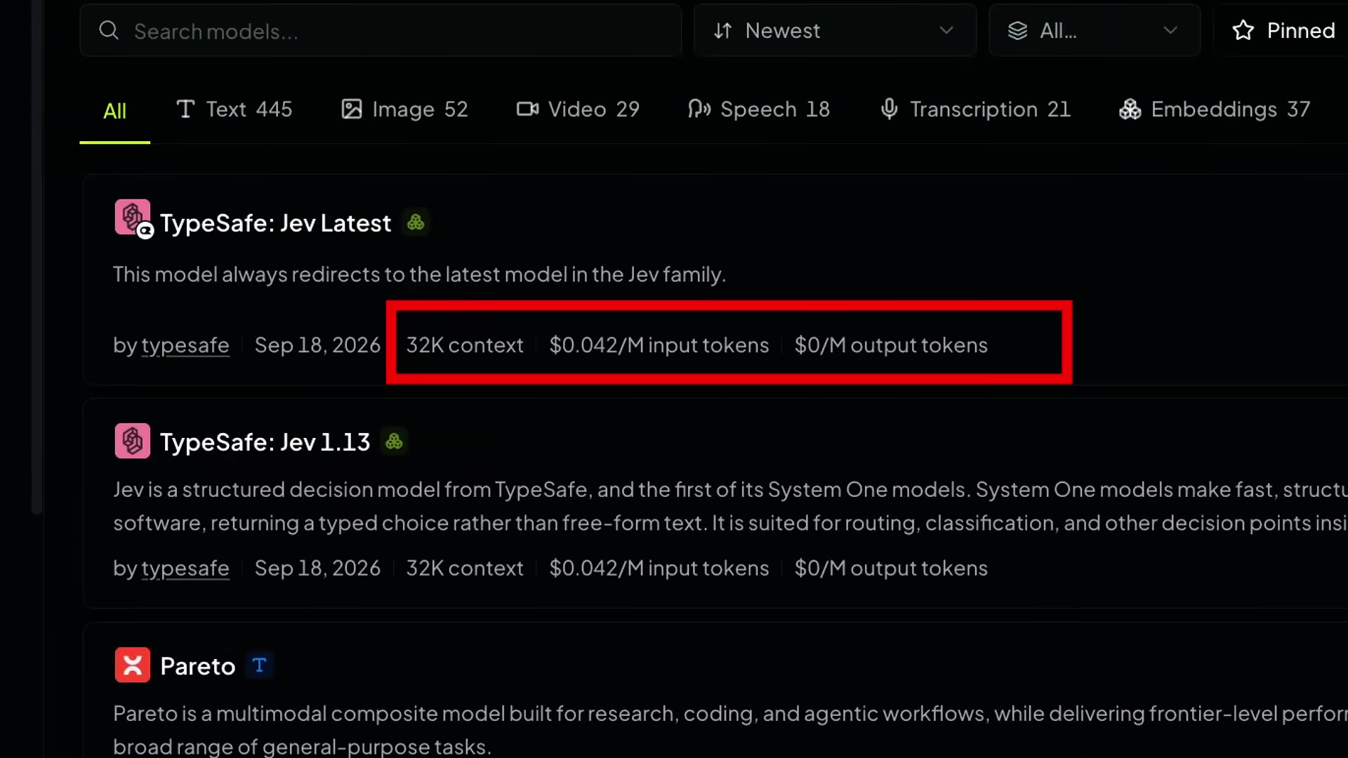Click the left sidebar scrollbar
The height and width of the screenshot is (758, 1348).
coord(37,256)
